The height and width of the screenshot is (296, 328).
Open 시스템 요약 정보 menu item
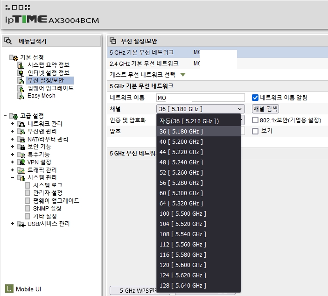coord(49,65)
